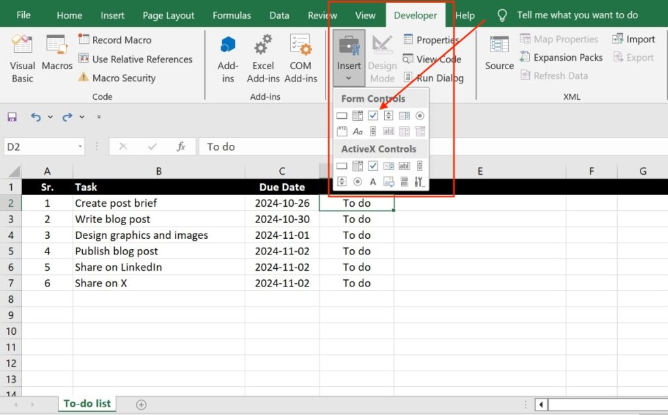Switch to the Formulas ribbon tab
Screen dimensions: 668x415
pyautogui.click(x=232, y=15)
